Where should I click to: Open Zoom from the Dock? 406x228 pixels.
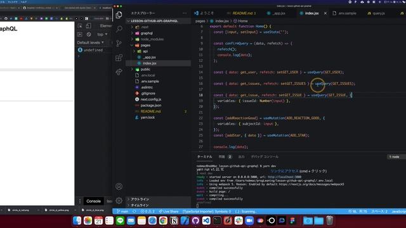pyautogui.click(x=249, y=220)
